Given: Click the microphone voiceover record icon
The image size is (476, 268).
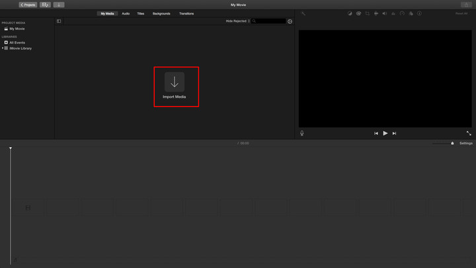Looking at the screenshot, I should tap(302, 133).
